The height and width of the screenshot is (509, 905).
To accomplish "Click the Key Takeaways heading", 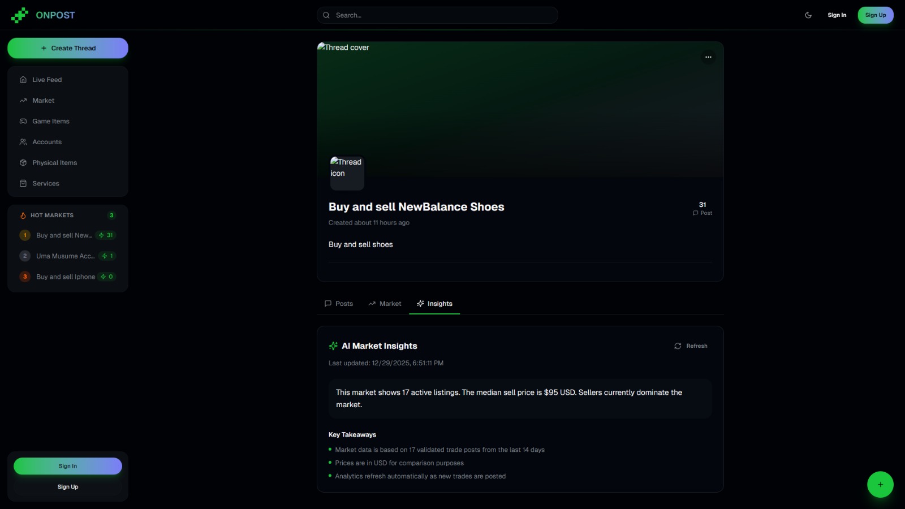I will click(352, 435).
